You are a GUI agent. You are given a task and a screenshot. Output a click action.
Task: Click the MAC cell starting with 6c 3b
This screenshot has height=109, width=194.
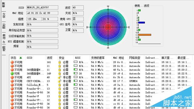tap(119, 77)
